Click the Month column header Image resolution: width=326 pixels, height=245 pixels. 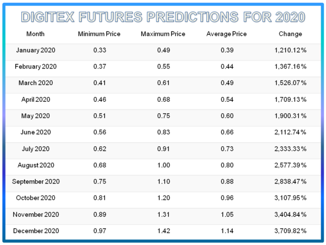tap(35, 34)
